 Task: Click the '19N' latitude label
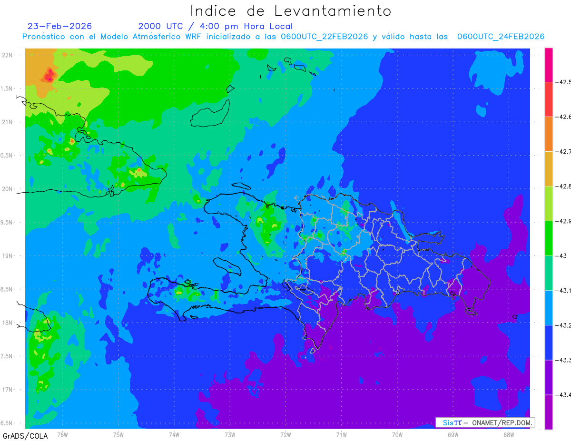[7, 256]
